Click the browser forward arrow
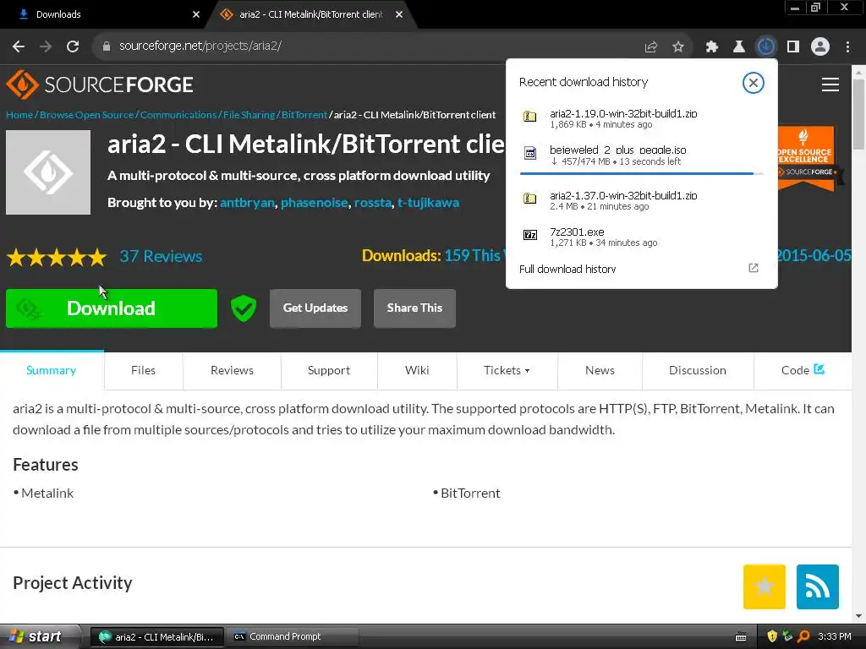 (x=46, y=46)
